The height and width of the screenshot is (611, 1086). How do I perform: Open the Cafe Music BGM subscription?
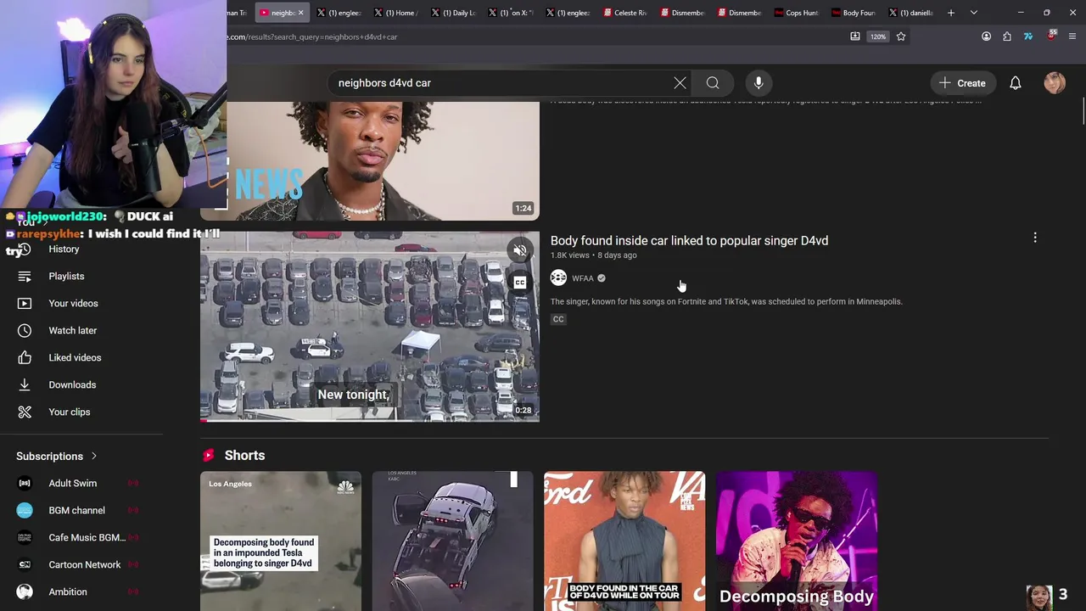point(87,538)
